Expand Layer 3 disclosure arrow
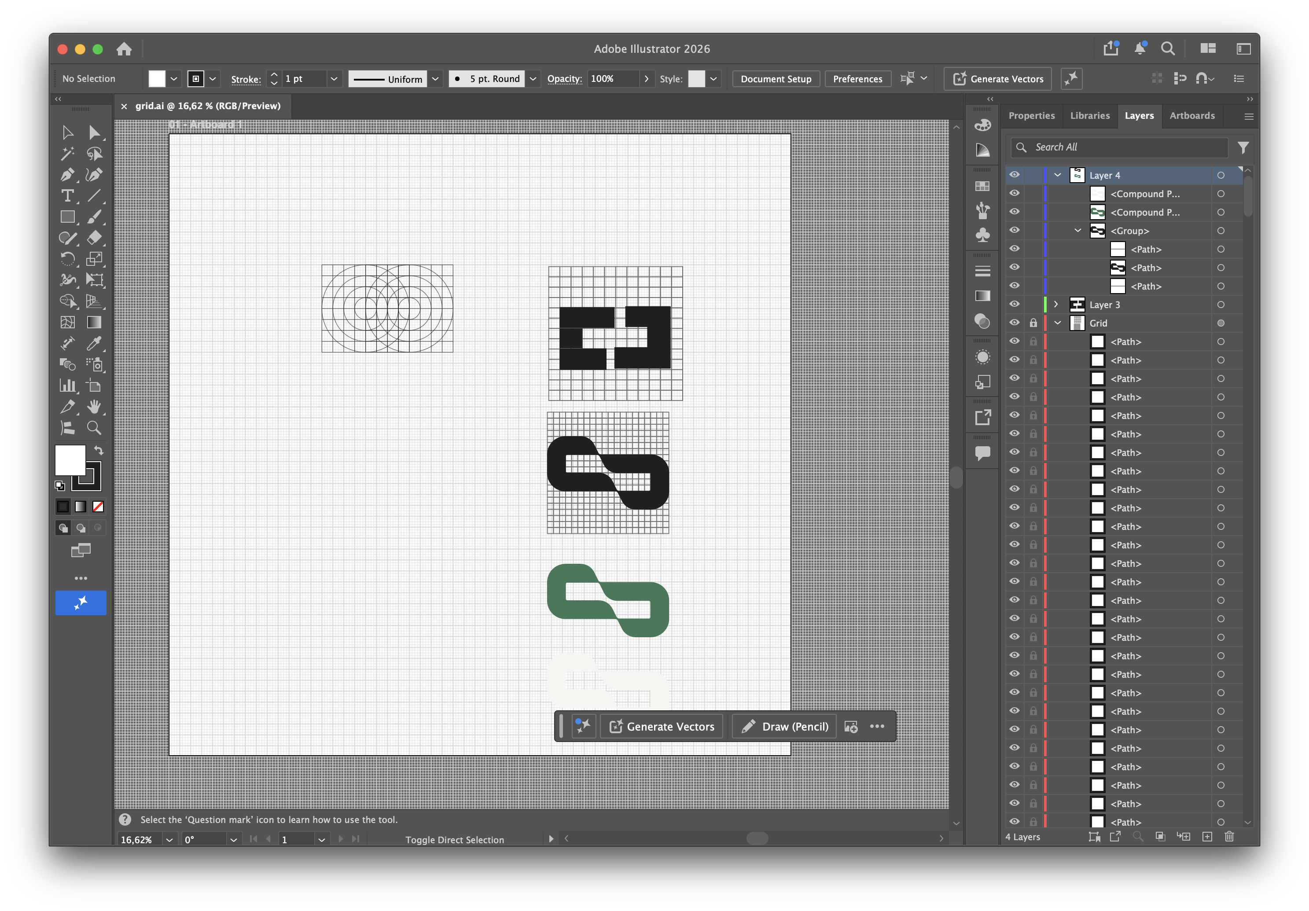The width and height of the screenshot is (1309, 911). [x=1056, y=305]
